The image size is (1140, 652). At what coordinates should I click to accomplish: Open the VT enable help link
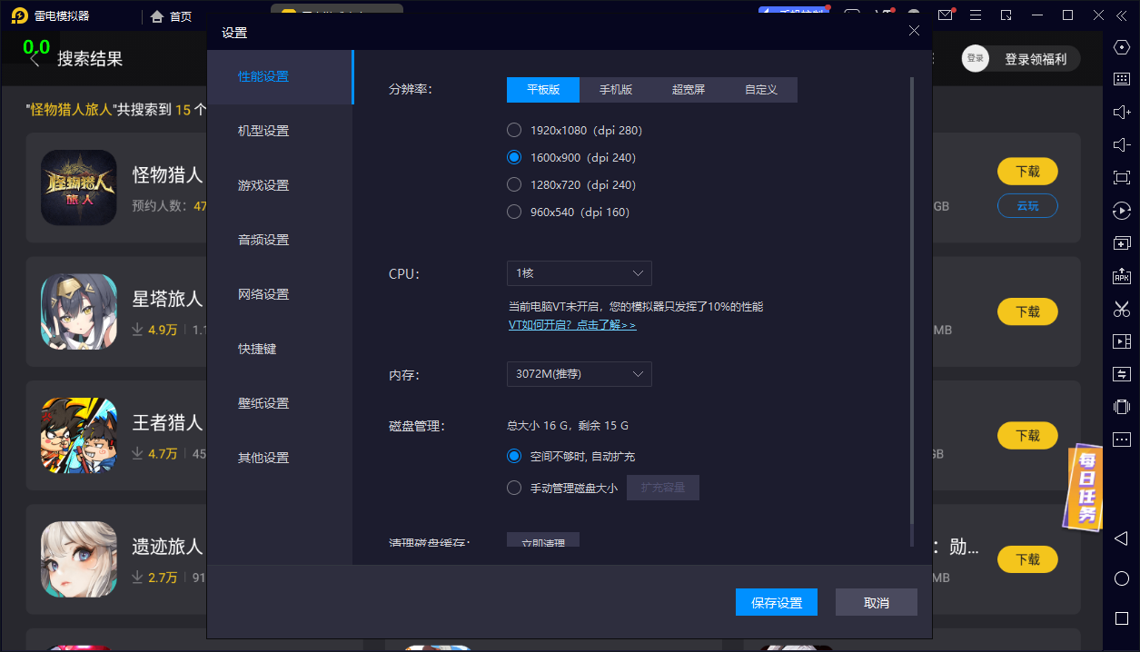(571, 325)
